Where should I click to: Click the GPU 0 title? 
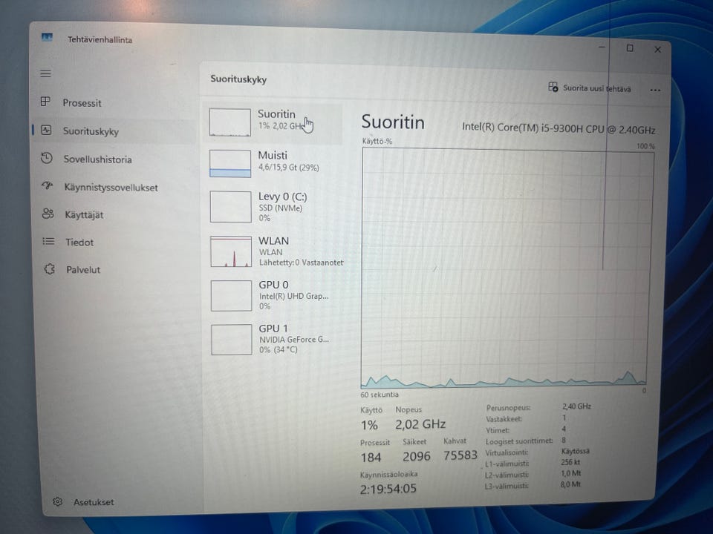[x=274, y=285]
